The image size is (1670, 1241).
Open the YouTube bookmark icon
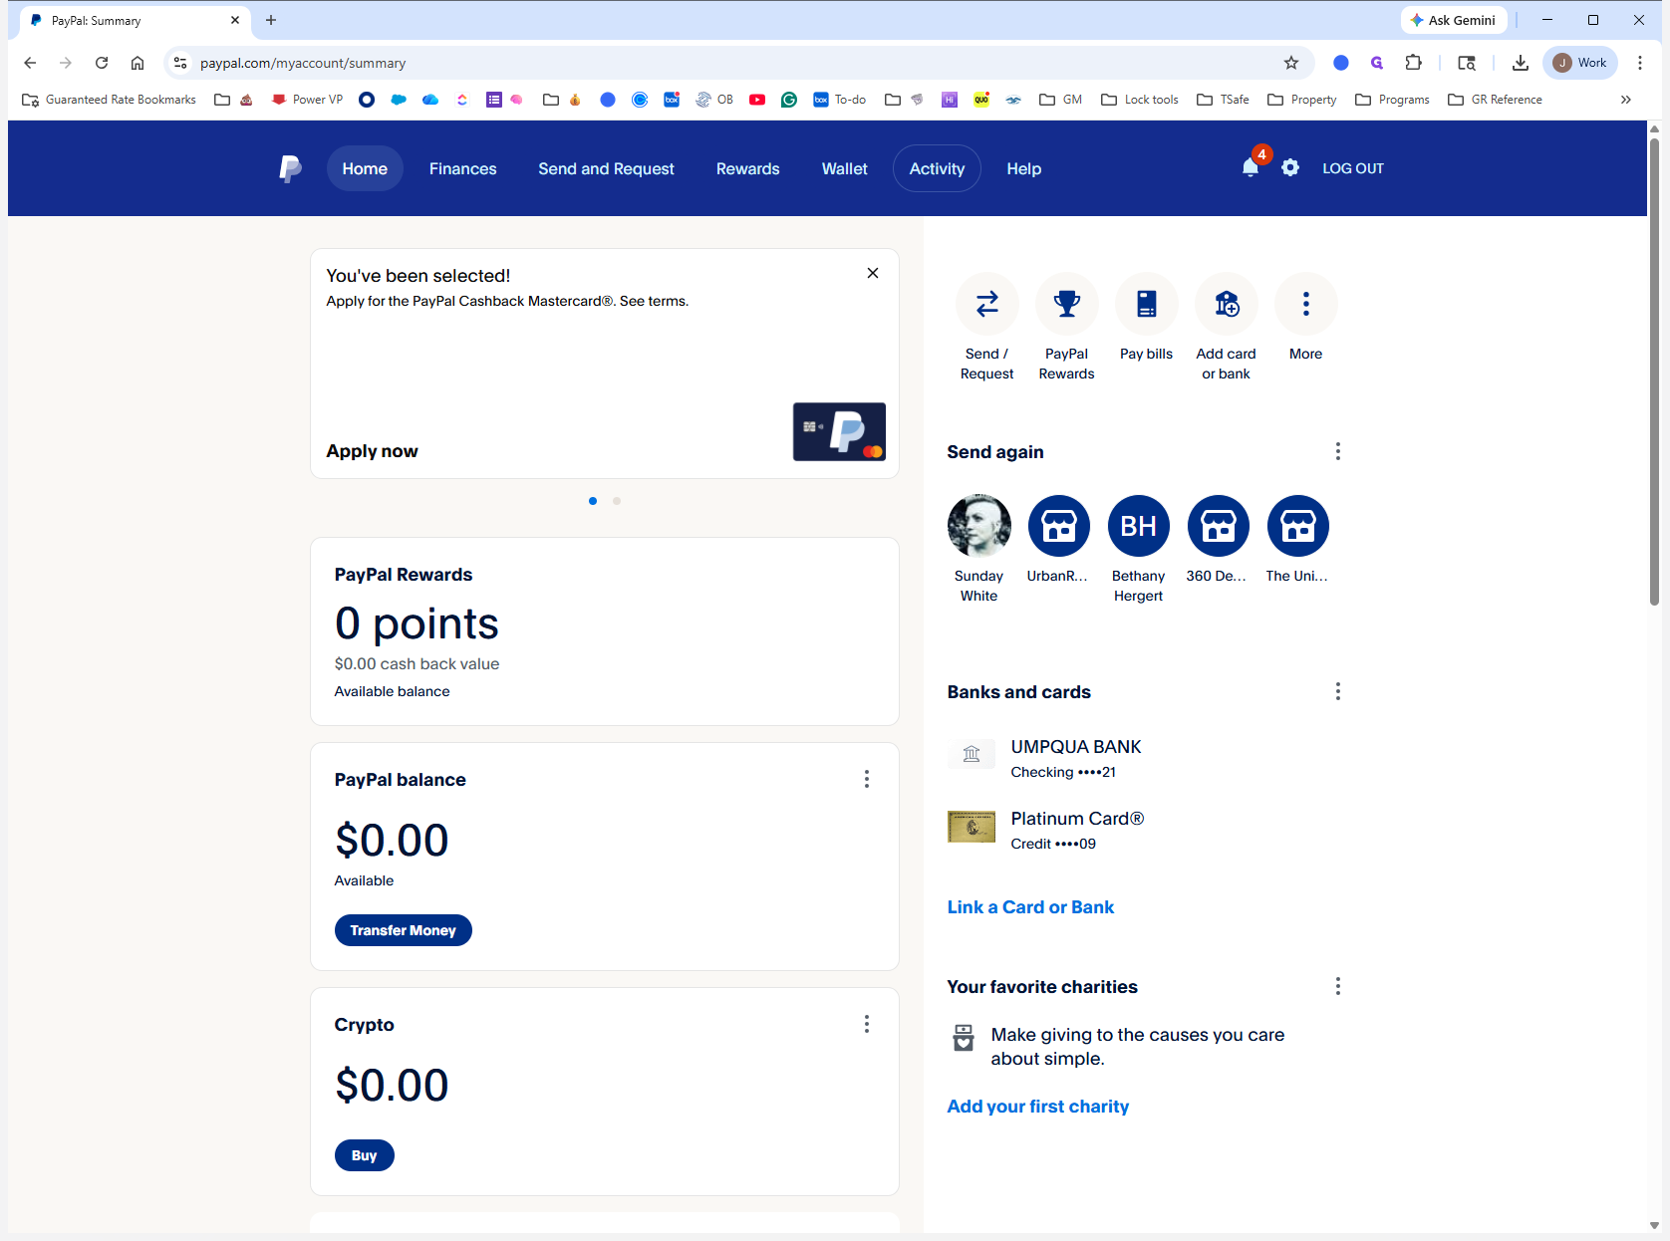tap(757, 100)
